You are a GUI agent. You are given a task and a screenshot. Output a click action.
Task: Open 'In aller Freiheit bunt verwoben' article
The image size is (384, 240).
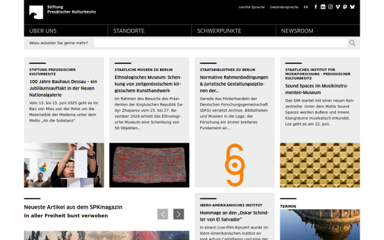point(66,216)
